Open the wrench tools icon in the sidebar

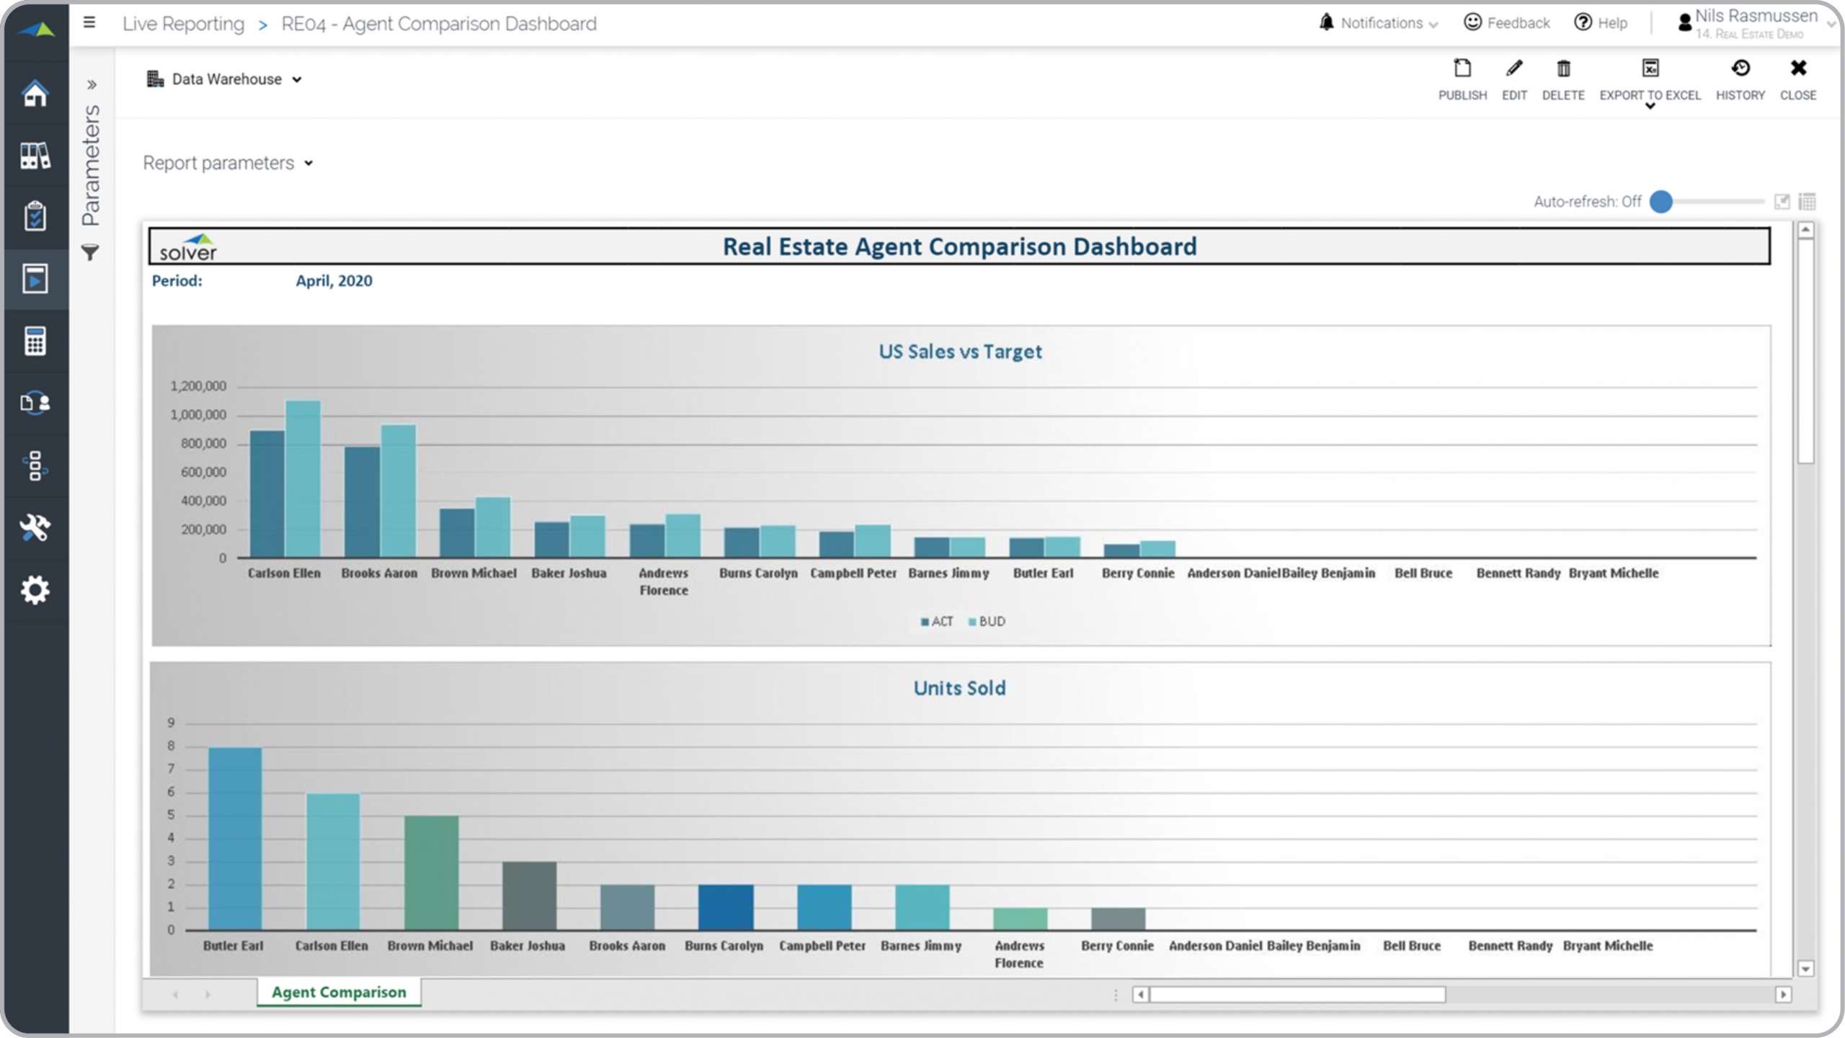35,528
